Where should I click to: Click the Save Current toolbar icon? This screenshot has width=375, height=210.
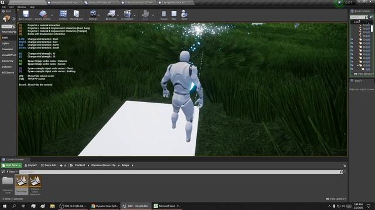click(x=25, y=15)
